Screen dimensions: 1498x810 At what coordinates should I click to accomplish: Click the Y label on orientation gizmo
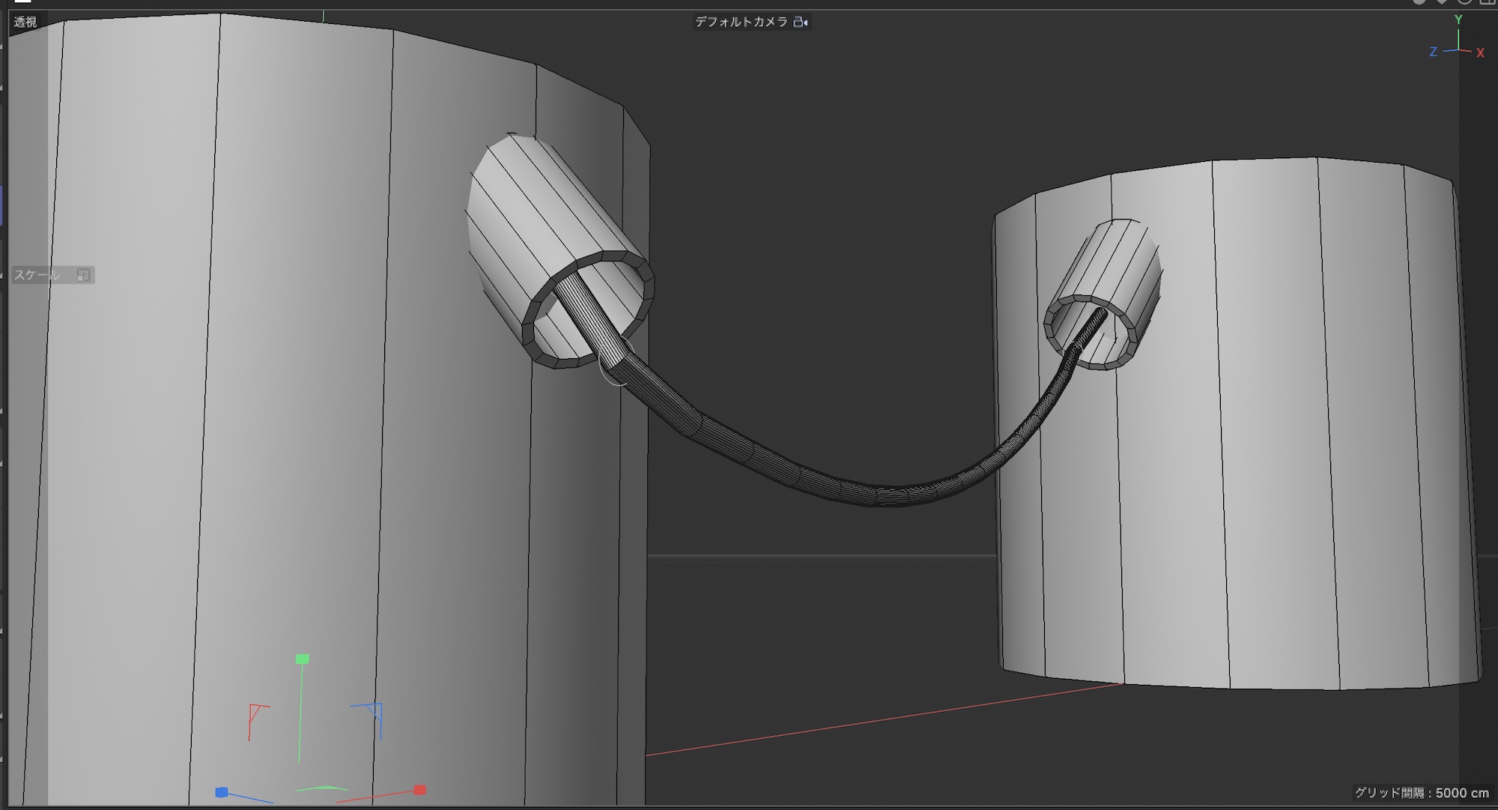[x=1458, y=20]
